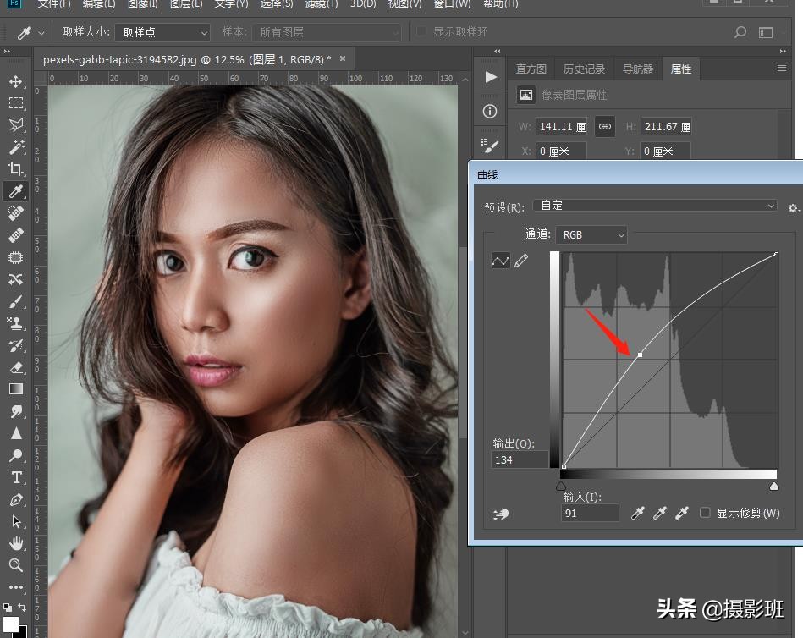Viewport: 803px width, 638px height.
Task: Select the Crop tool
Action: click(x=16, y=169)
